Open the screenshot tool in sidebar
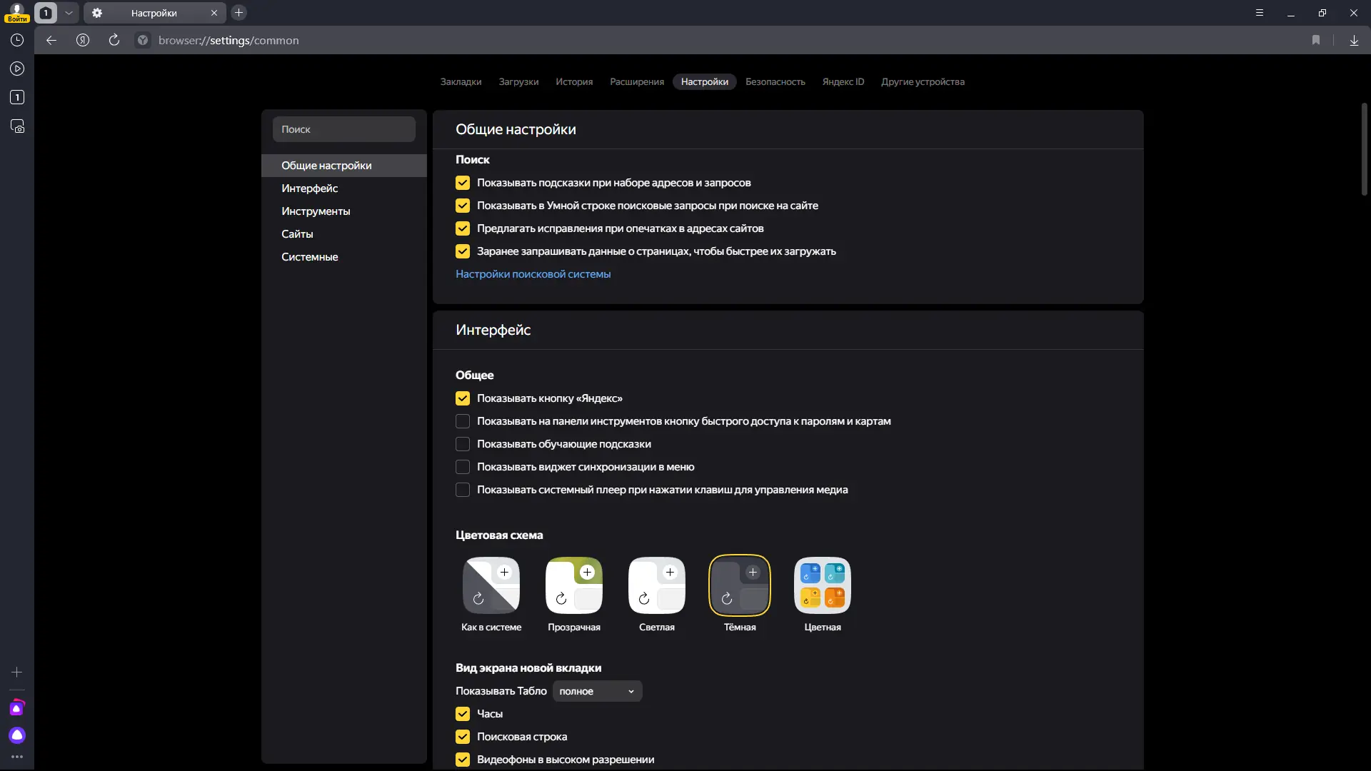Viewport: 1371px width, 771px height. (17, 126)
